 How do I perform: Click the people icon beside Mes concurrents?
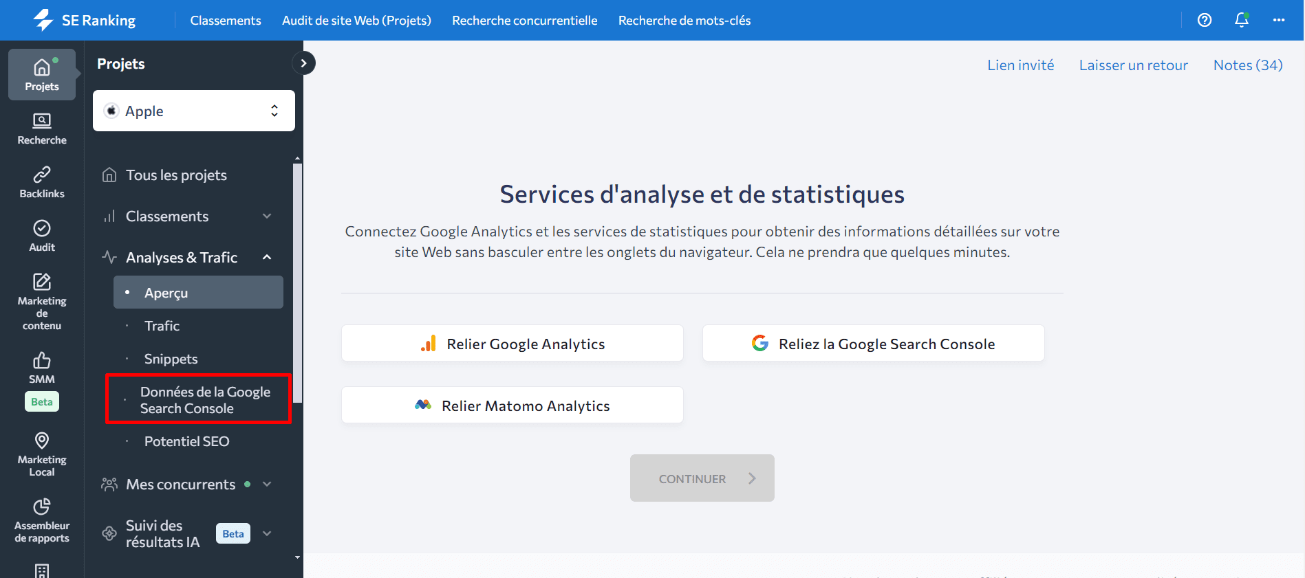coord(109,485)
